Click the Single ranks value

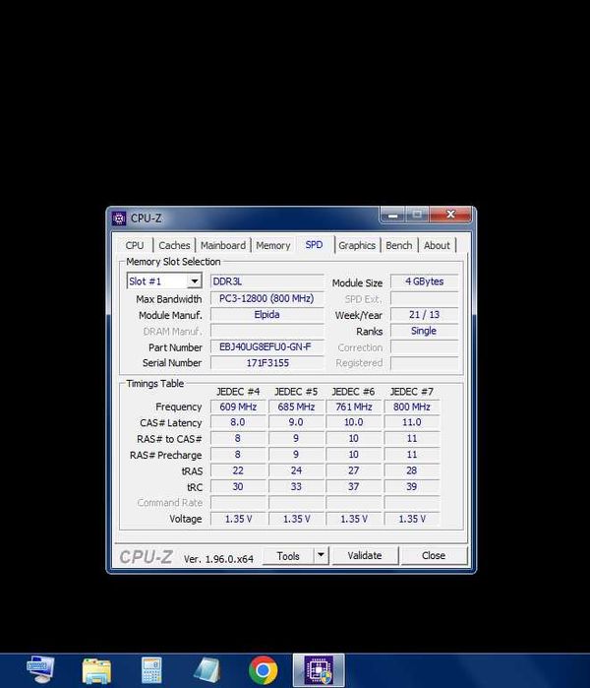point(424,331)
